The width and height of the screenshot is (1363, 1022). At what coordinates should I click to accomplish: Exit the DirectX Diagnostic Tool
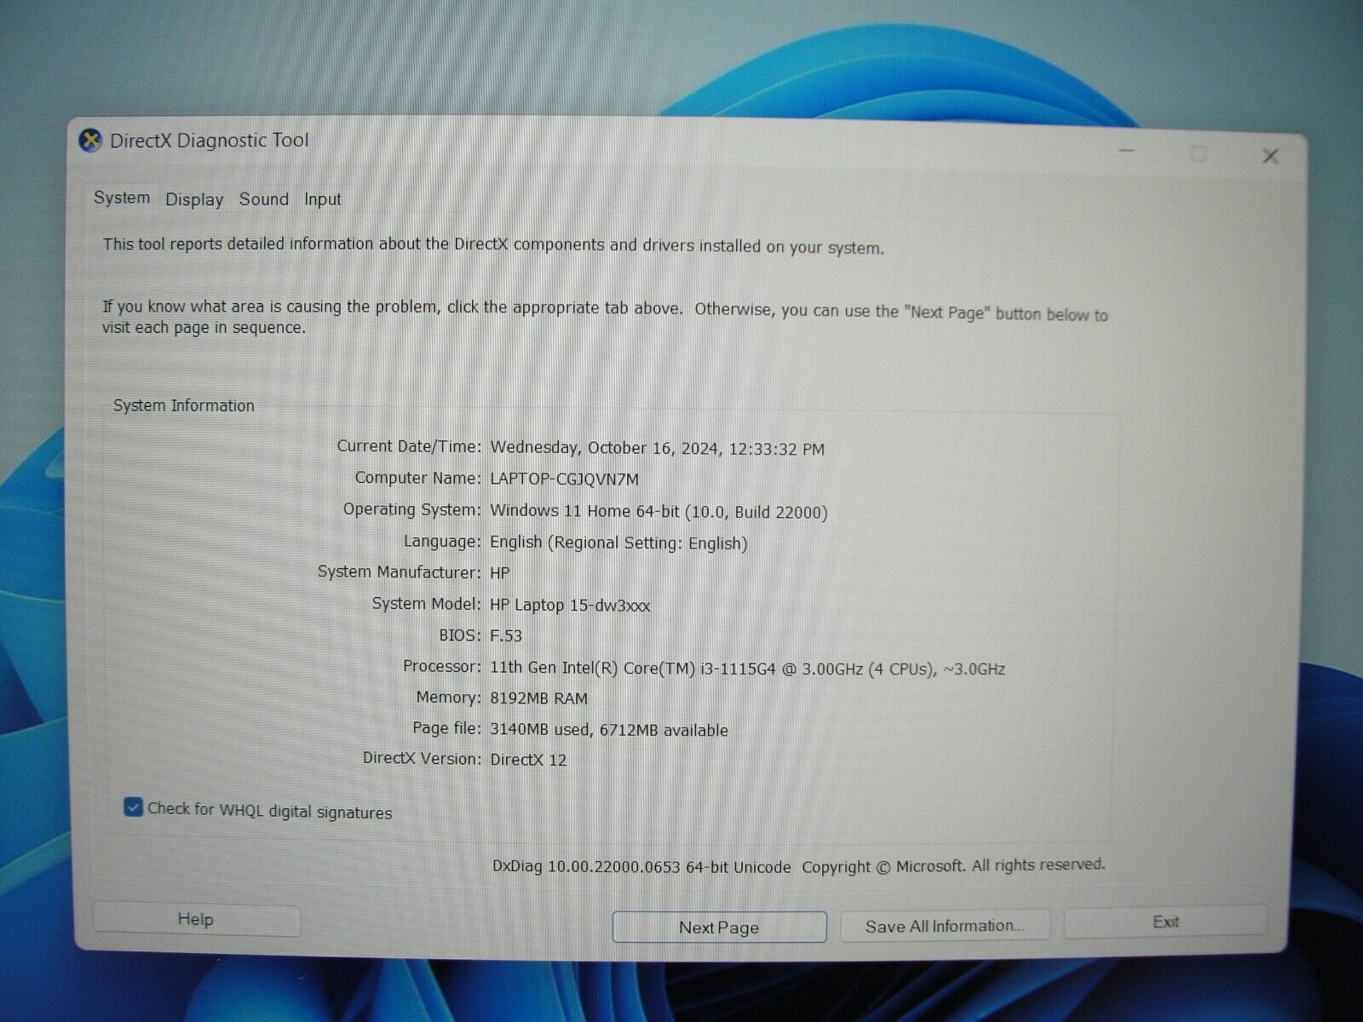tap(1165, 922)
